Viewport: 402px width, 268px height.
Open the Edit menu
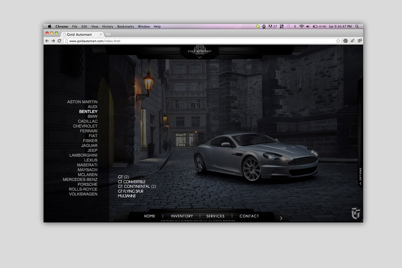(x=84, y=26)
